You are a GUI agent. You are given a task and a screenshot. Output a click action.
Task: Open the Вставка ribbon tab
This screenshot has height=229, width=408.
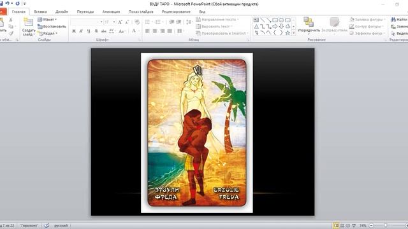click(x=40, y=11)
